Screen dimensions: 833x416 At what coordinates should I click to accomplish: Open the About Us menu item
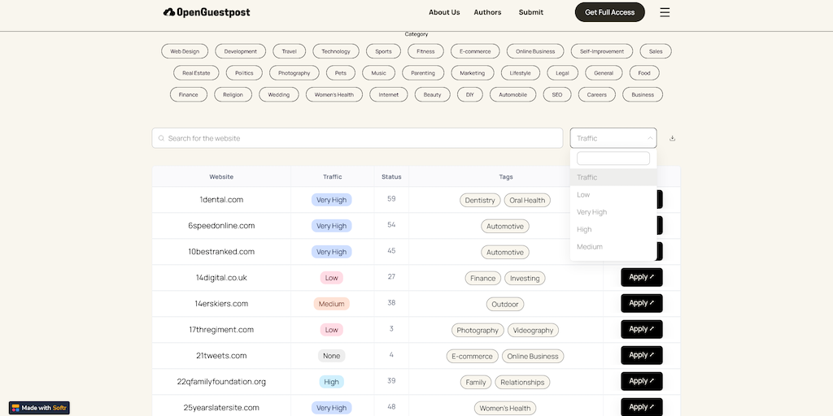point(444,12)
